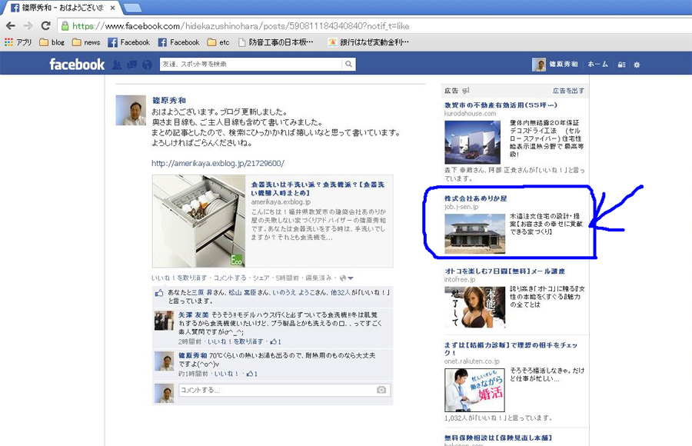This screenshot has height=446, width=692.
Task: Click the 5時間前 post timestamp
Action: point(287,278)
